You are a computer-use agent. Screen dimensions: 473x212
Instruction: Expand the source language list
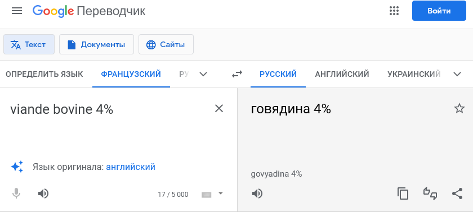(x=204, y=74)
